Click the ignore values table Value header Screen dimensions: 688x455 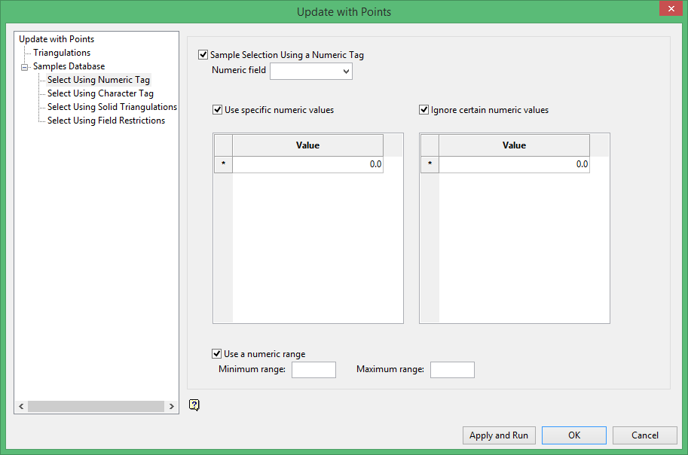click(514, 145)
